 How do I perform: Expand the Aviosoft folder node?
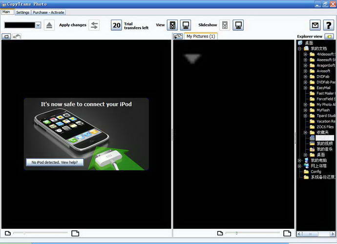coord(305,71)
